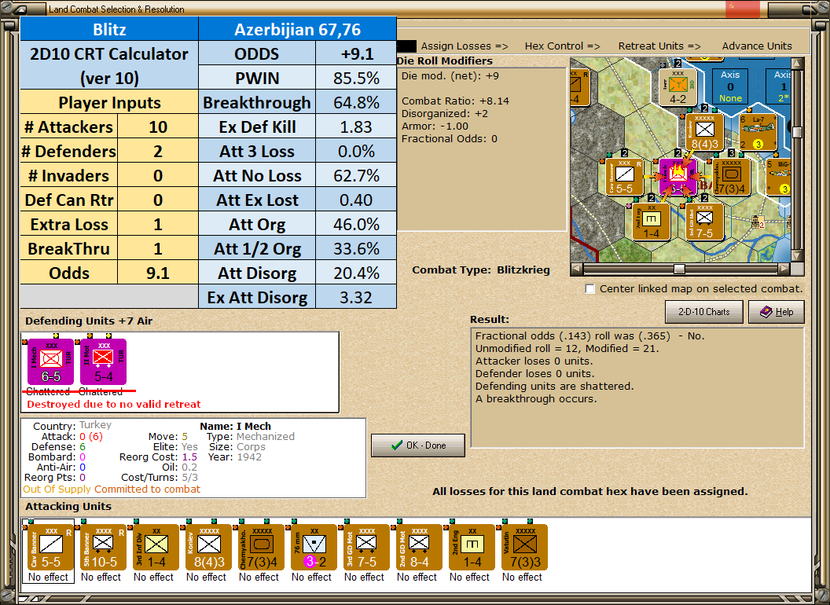Click the Ex Def Kill value 1.83
Image resolution: width=830 pixels, height=605 pixels.
356,127
